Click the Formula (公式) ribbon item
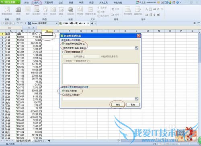The width and height of the screenshot is (201, 146). (x=115, y=9)
